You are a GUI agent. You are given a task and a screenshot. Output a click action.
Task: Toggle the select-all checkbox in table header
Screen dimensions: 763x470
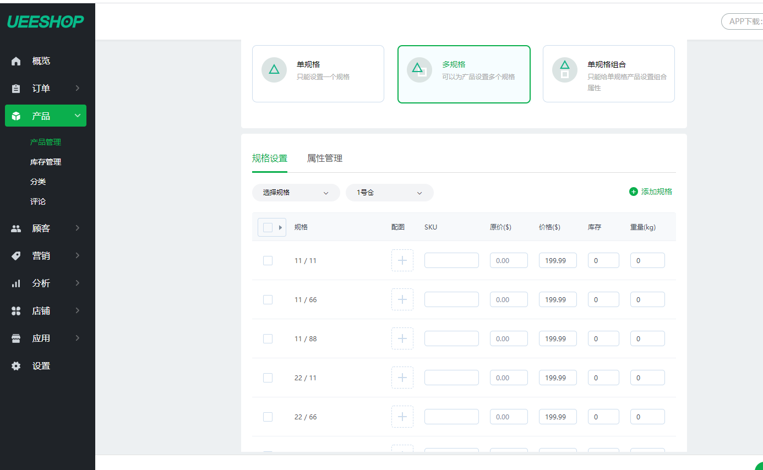(x=268, y=227)
